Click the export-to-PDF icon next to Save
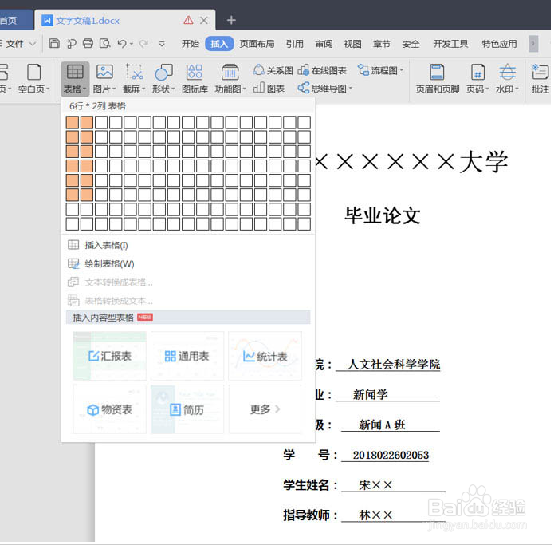The width and height of the screenshot is (558, 545). tap(71, 43)
